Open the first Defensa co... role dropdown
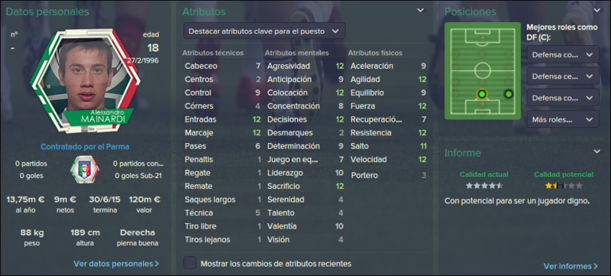611x276 pixels. click(563, 54)
